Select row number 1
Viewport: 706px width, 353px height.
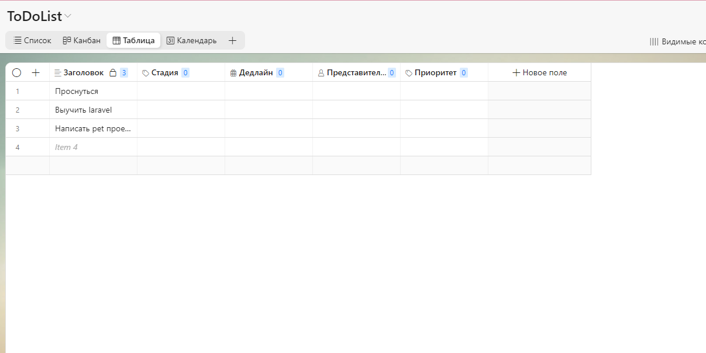click(18, 92)
